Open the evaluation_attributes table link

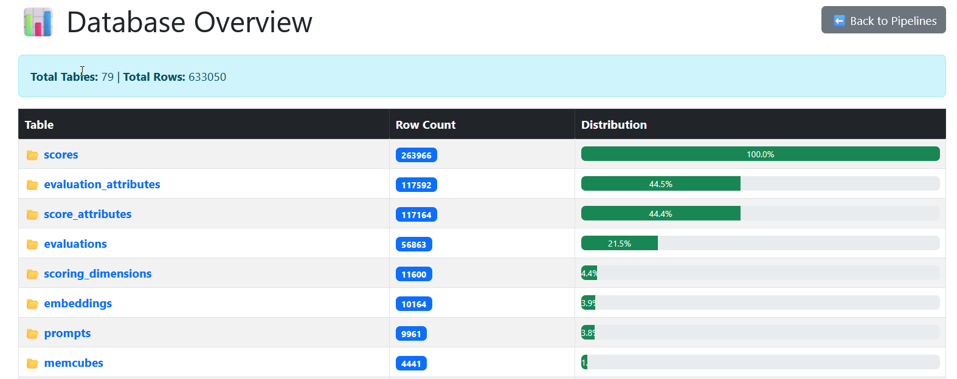click(x=102, y=185)
